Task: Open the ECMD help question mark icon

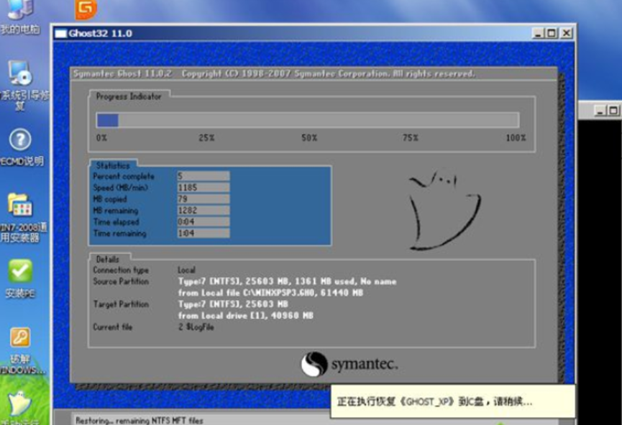Action: coord(19,140)
